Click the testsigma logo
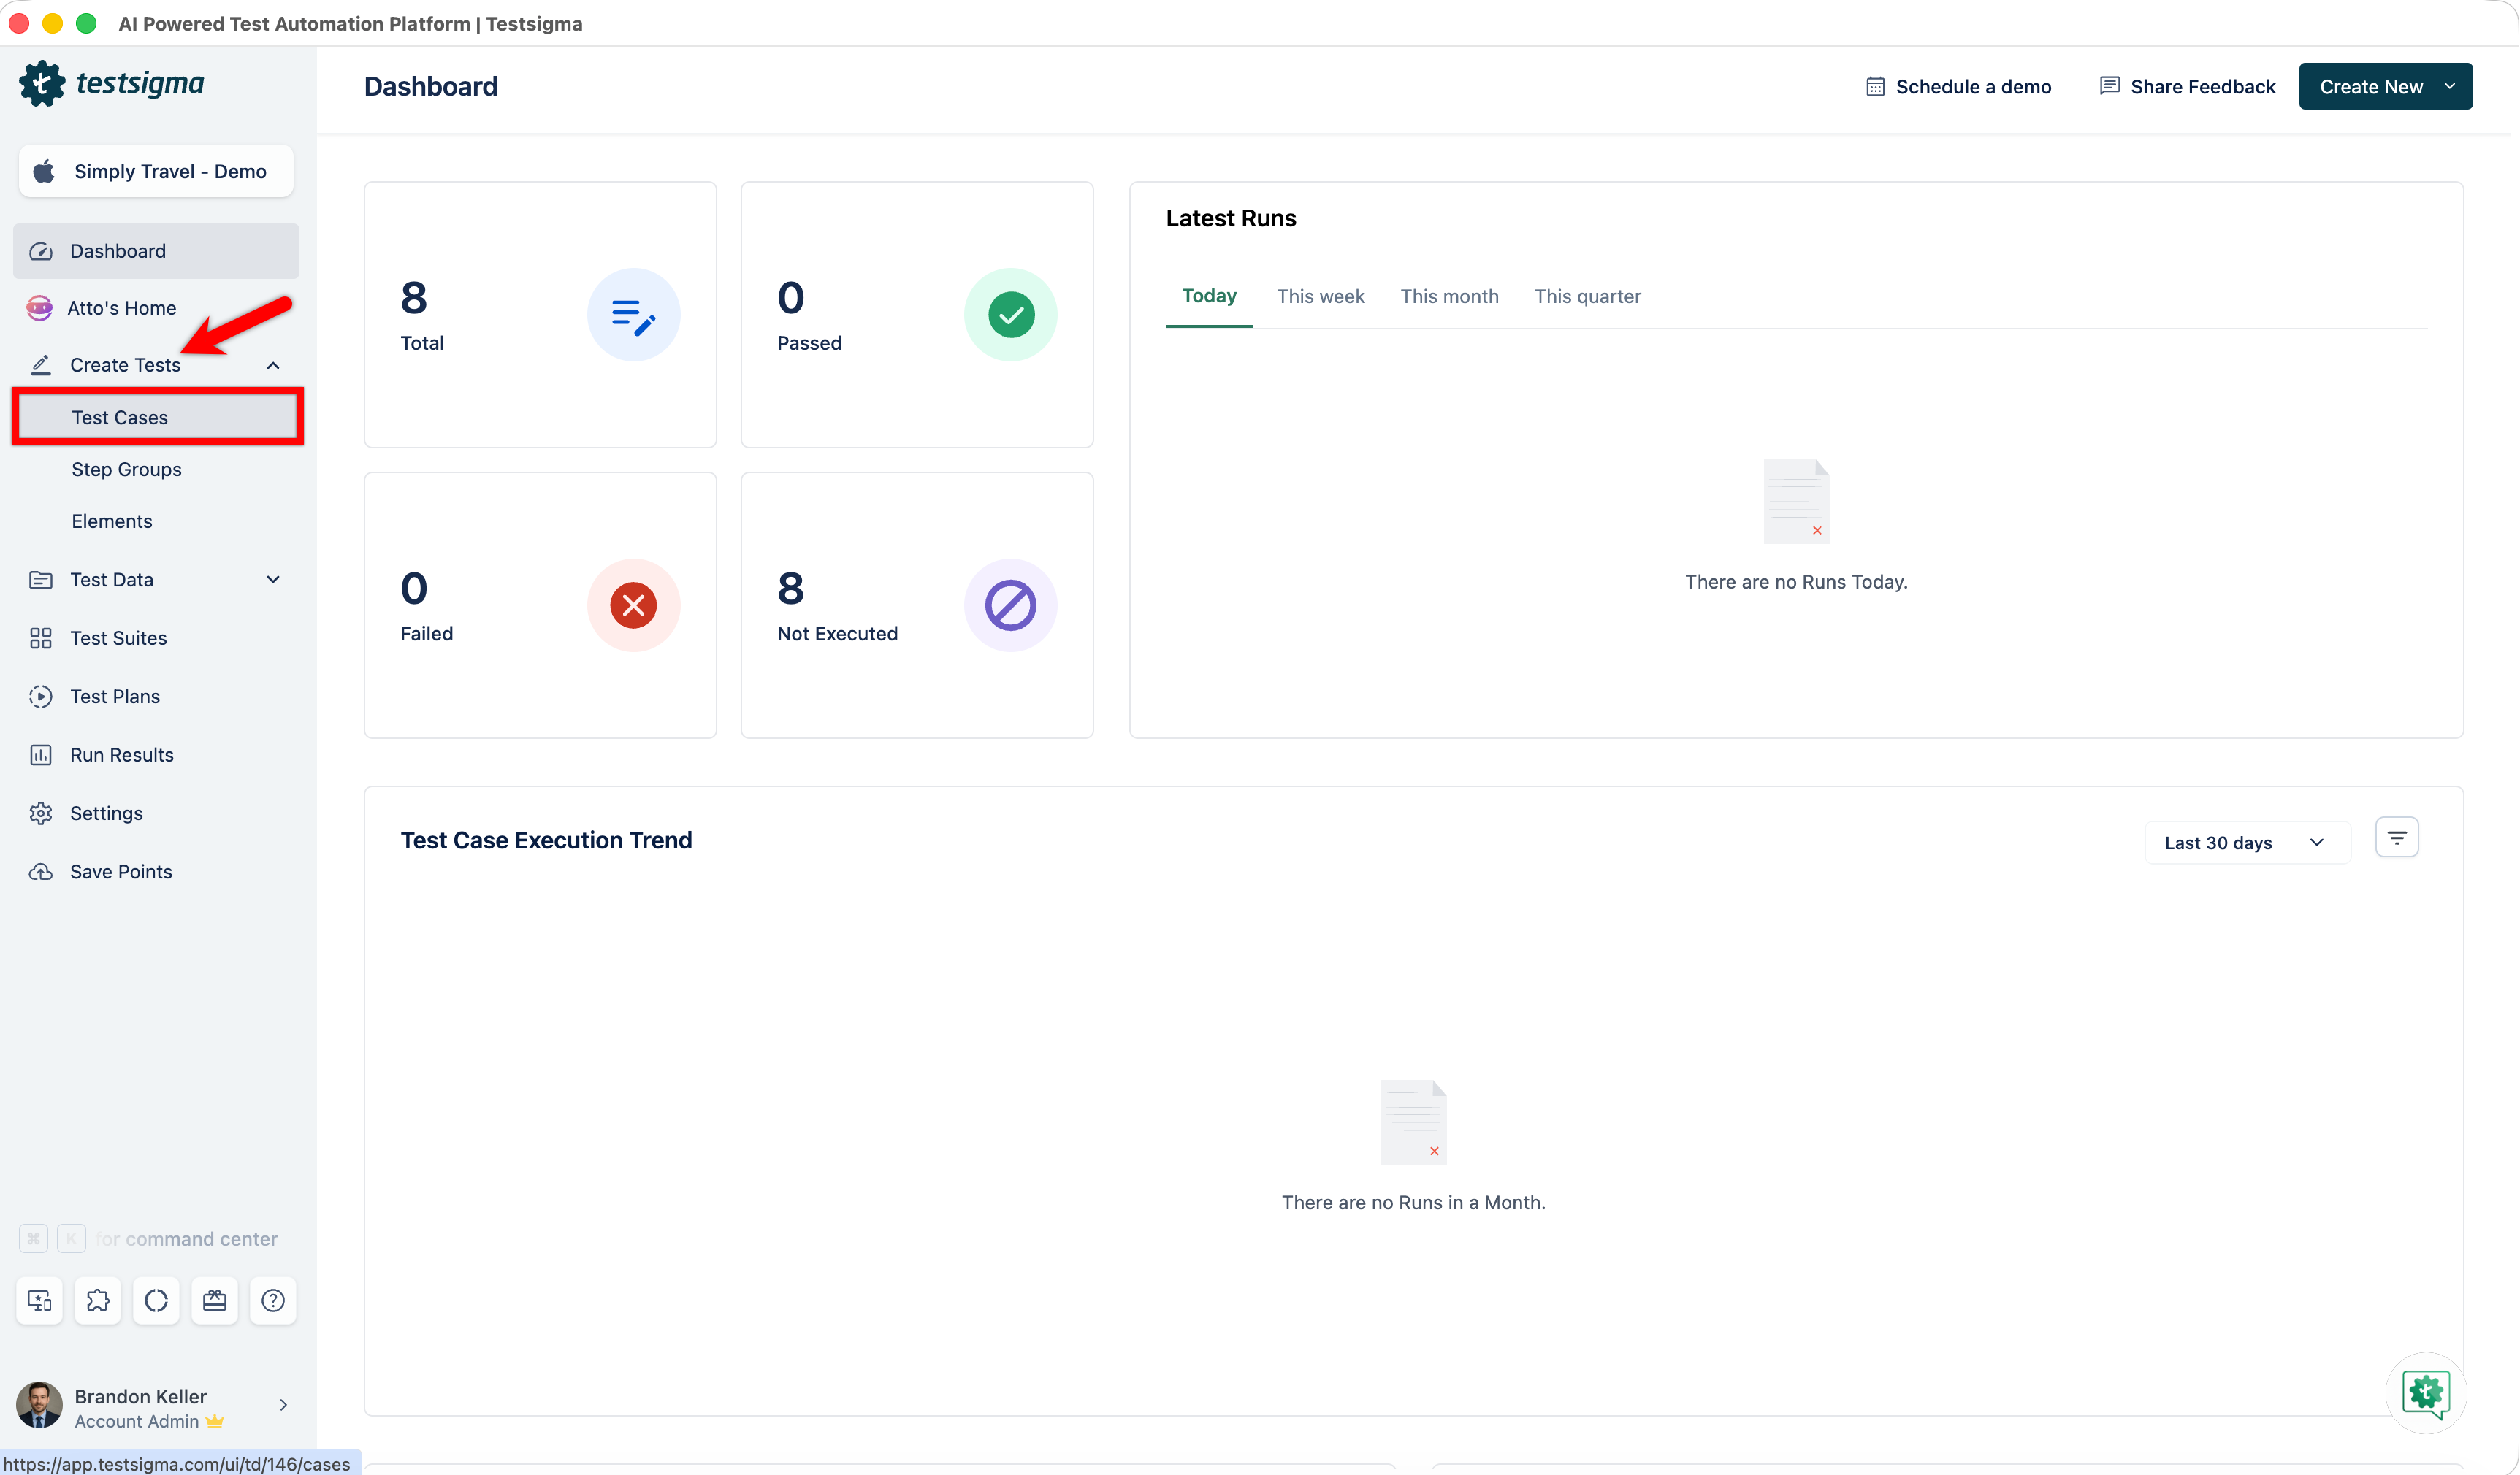 tap(112, 83)
